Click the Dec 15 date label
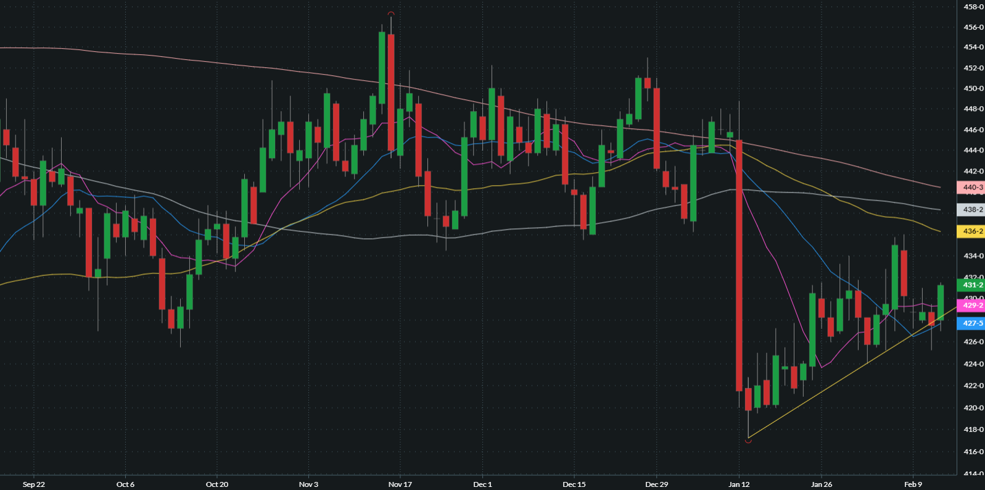 (x=574, y=484)
